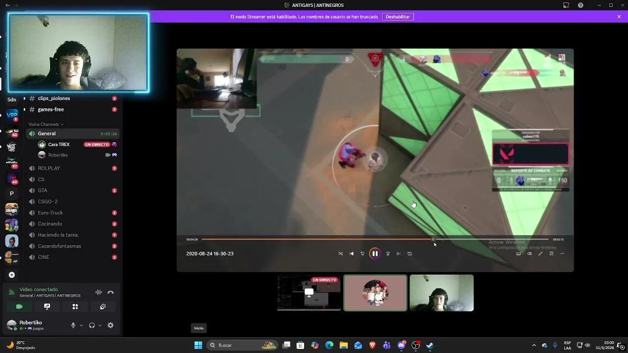The image size is (628, 353).
Task: Skip back 10 seconds in player
Action: click(363, 253)
